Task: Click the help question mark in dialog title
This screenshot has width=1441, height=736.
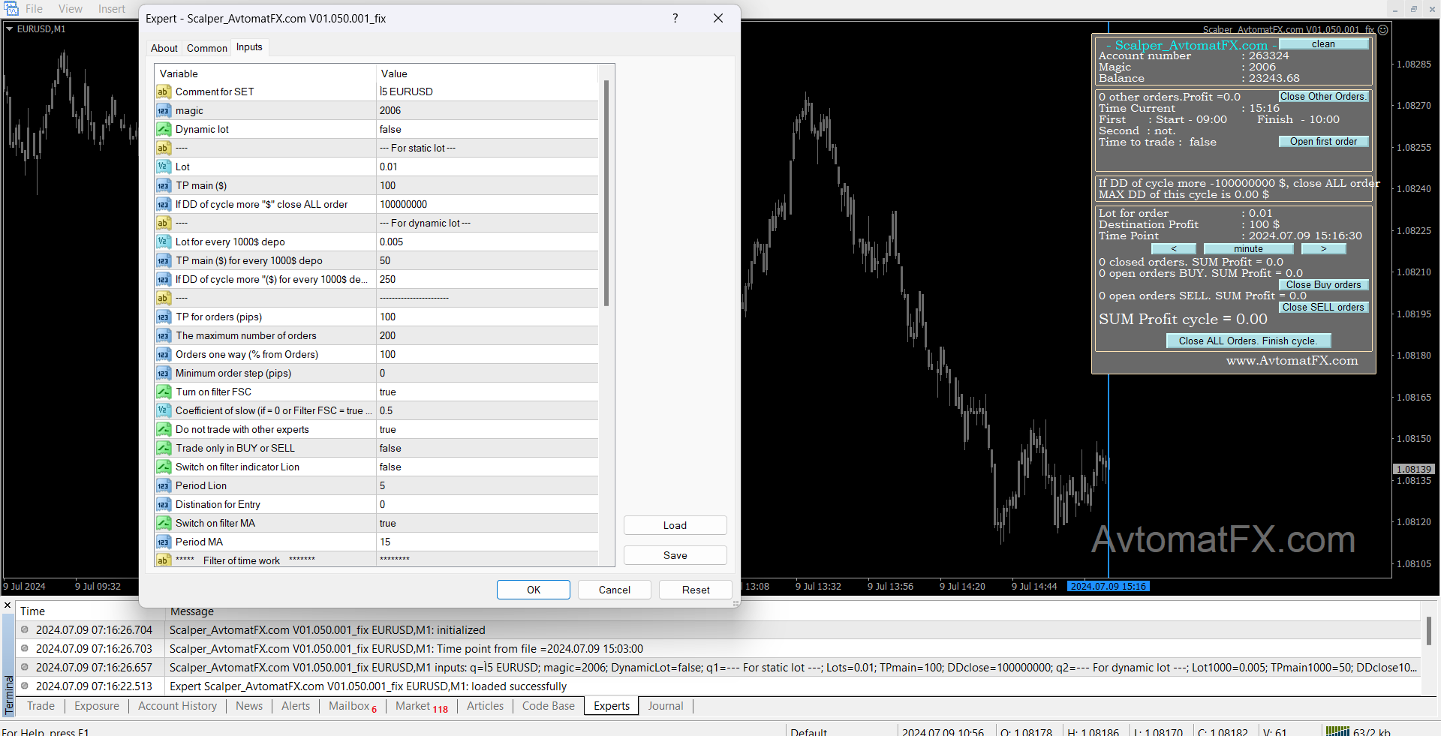Action: [675, 18]
